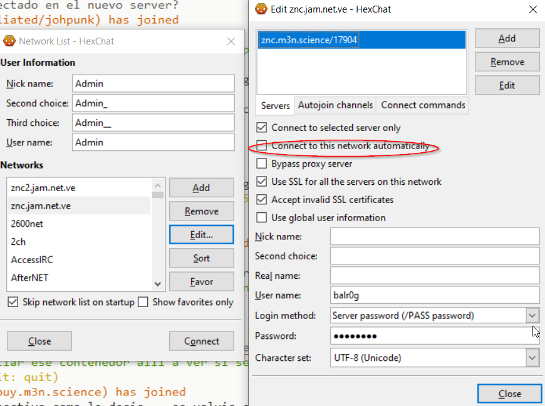
Task: Click Third choice field with Admin__
Action: point(153,123)
